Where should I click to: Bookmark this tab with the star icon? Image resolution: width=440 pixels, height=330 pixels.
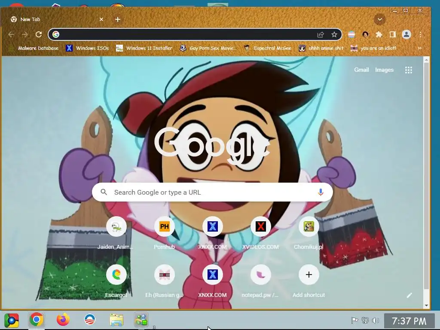pos(334,34)
